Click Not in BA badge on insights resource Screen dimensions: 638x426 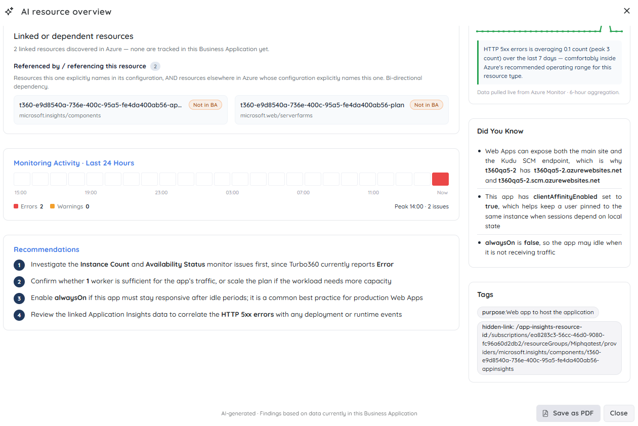pos(205,105)
